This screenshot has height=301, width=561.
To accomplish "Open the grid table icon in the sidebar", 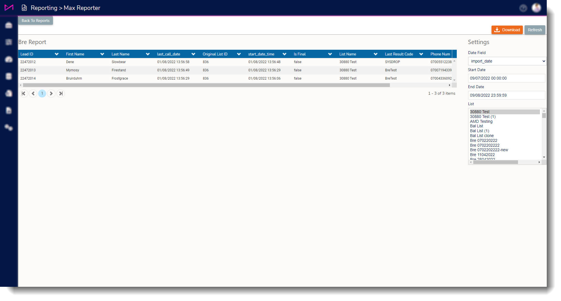I will click(9, 42).
